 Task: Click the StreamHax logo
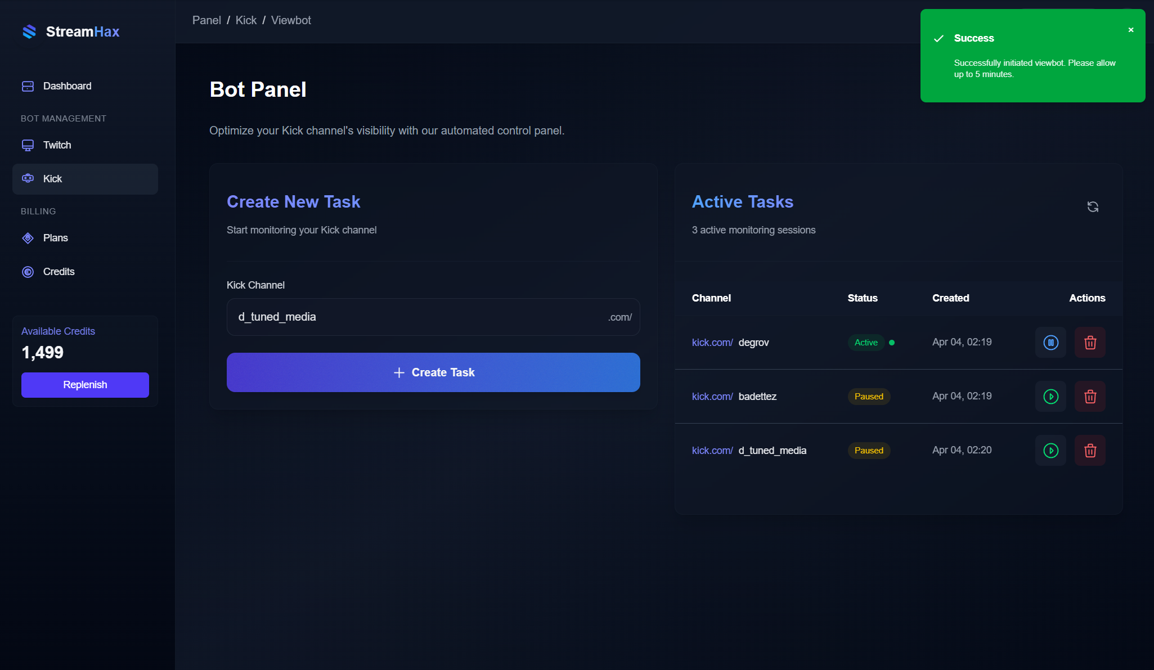point(70,32)
